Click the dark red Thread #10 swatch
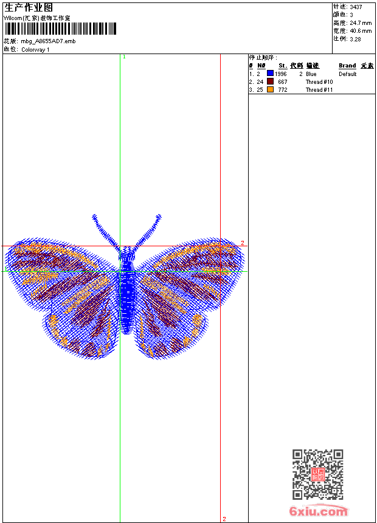The height and width of the screenshot is (523, 377). coord(270,81)
